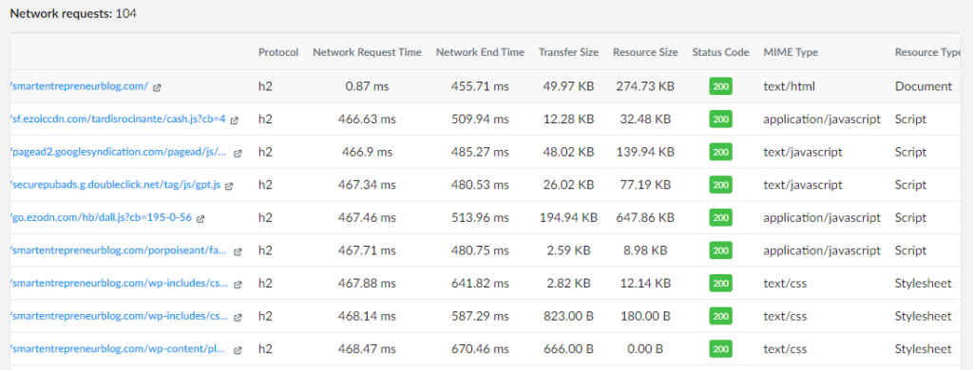Screen dimensions: 973x370
Task: Select the 513.96 ms end time cell
Action: point(480,218)
